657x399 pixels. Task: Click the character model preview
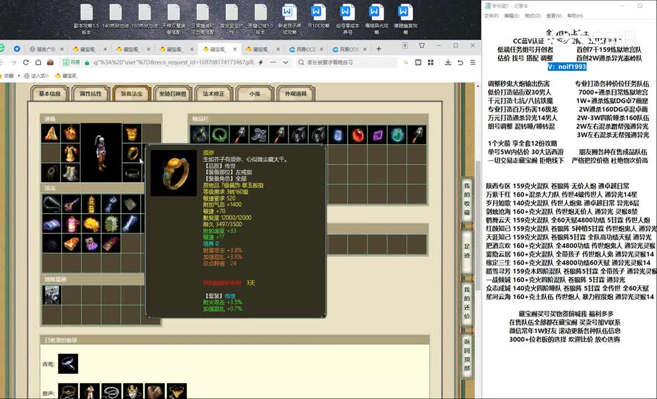click(101, 153)
